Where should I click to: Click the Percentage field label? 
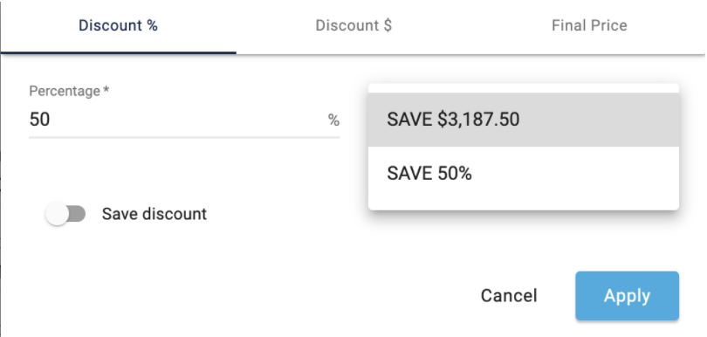click(x=65, y=92)
